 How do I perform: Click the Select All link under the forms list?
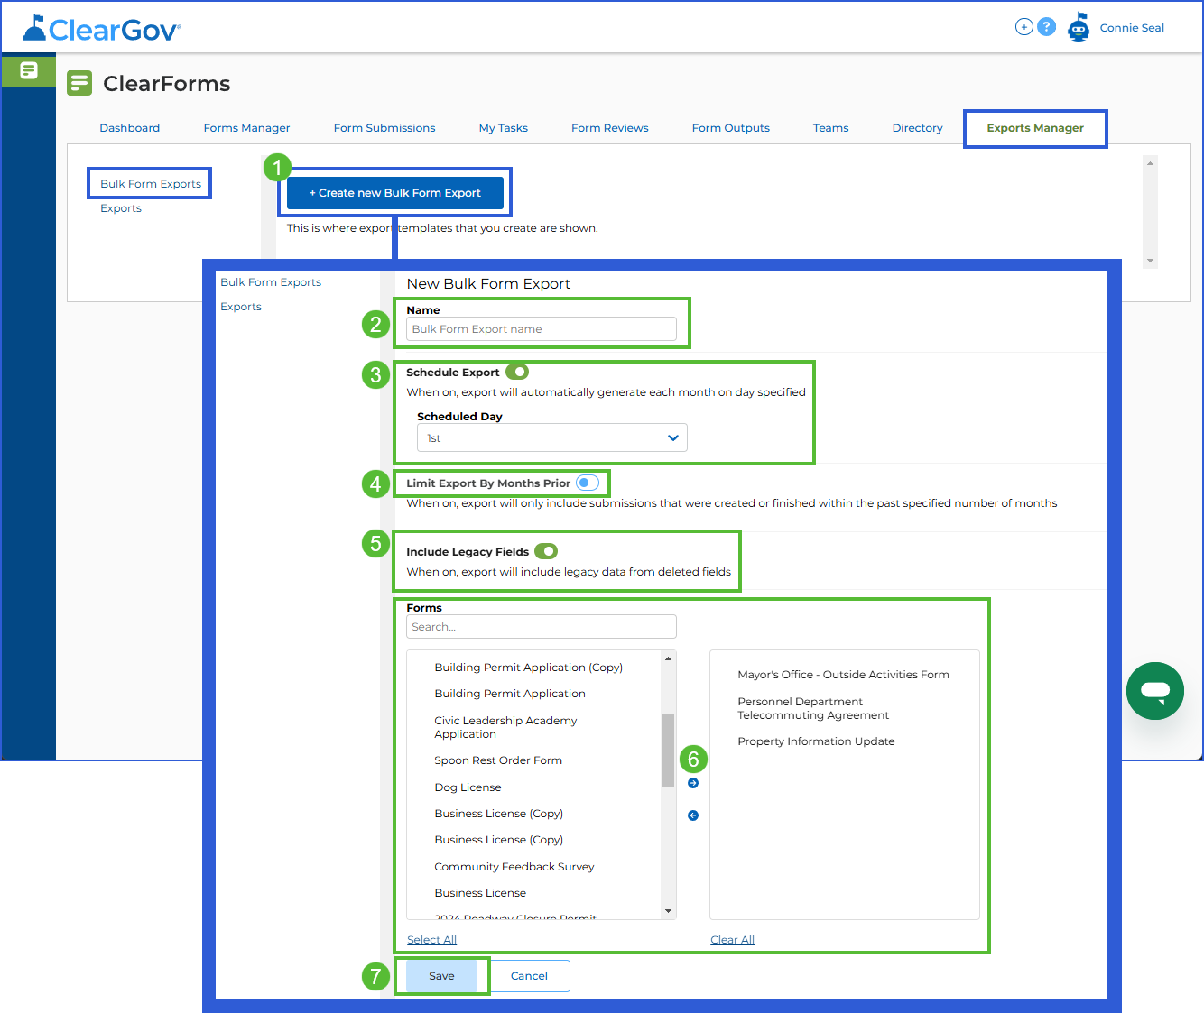(x=431, y=939)
